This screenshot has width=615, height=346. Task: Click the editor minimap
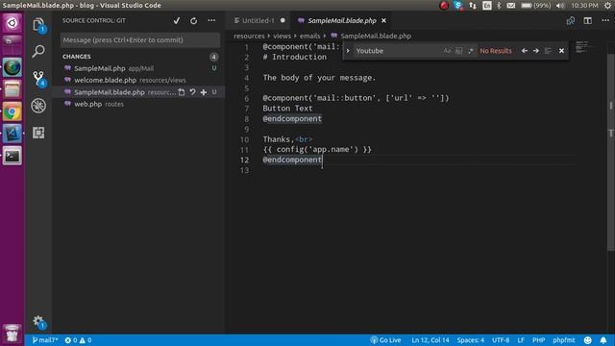pos(584,47)
